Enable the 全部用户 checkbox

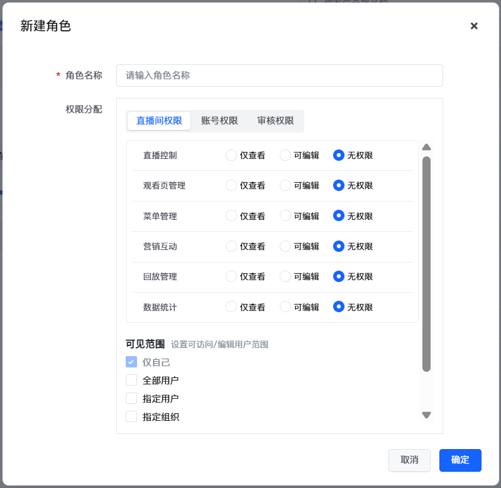pos(131,380)
